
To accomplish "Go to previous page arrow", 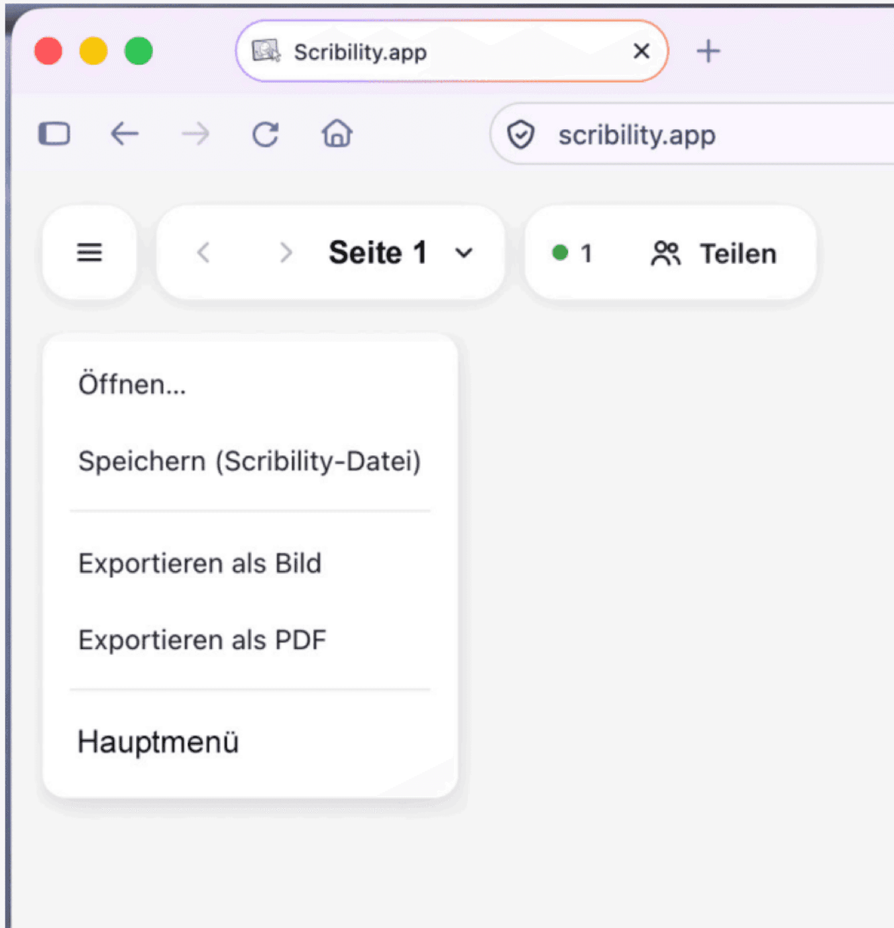I will 203,253.
